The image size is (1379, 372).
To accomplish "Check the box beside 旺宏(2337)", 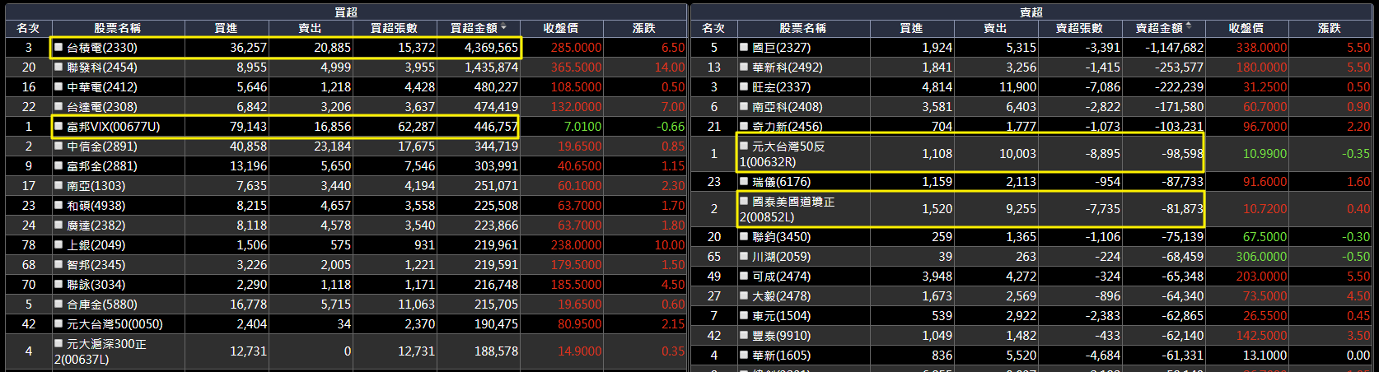I will [x=744, y=86].
